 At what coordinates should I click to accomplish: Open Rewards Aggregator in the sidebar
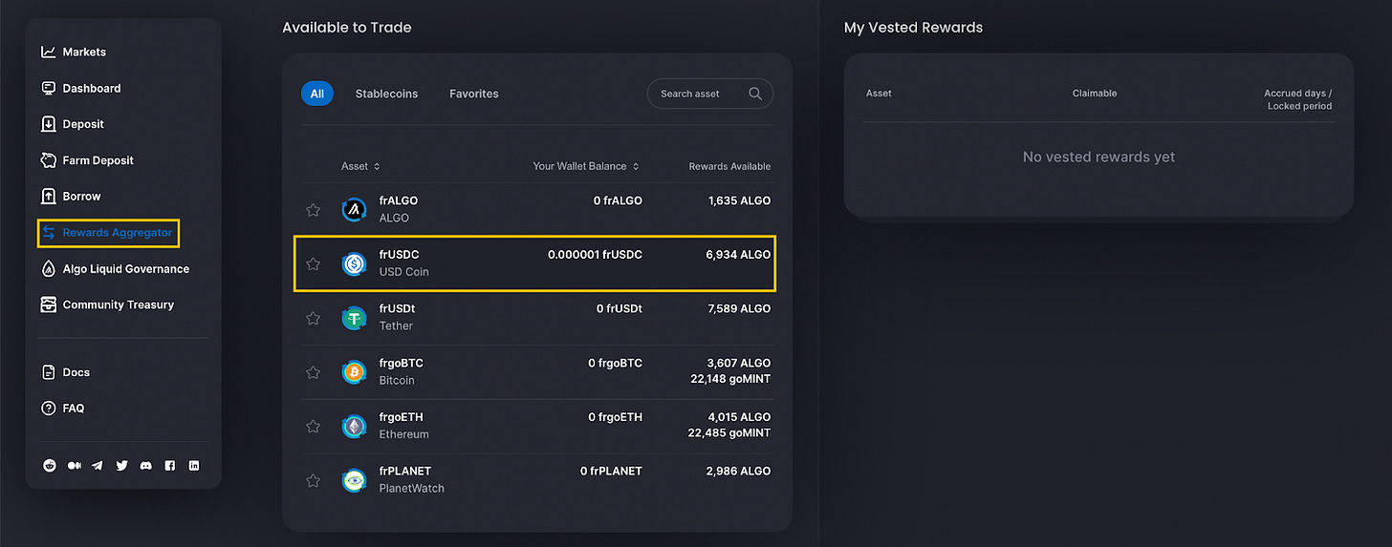tap(118, 232)
